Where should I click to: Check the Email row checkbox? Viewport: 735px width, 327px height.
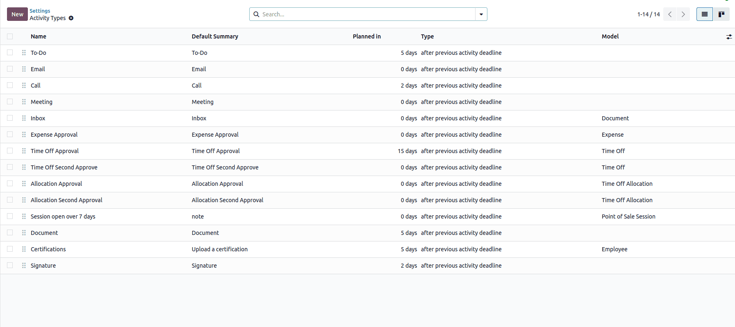click(x=10, y=69)
